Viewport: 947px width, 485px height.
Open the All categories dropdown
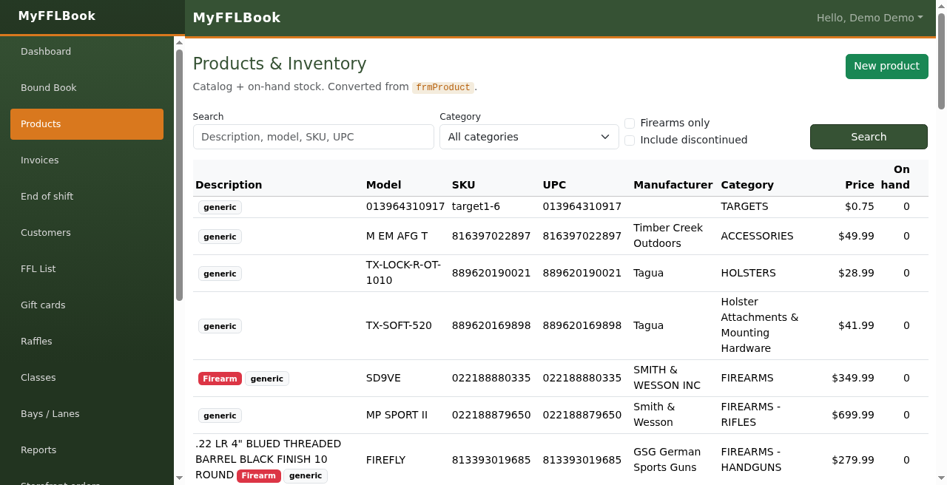pyautogui.click(x=529, y=137)
